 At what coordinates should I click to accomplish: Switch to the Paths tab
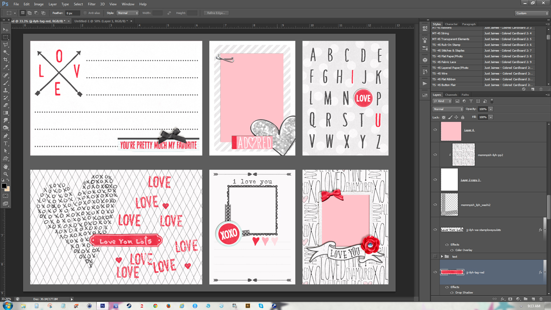(465, 95)
